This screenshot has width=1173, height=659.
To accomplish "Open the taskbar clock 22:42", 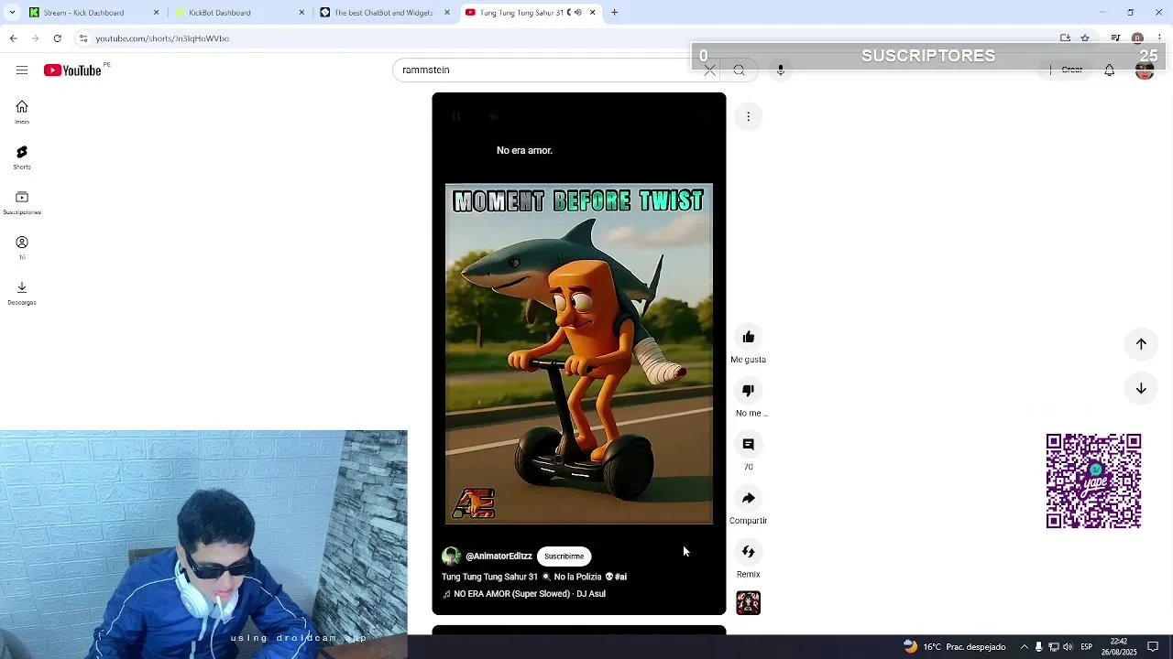I will point(1119,646).
